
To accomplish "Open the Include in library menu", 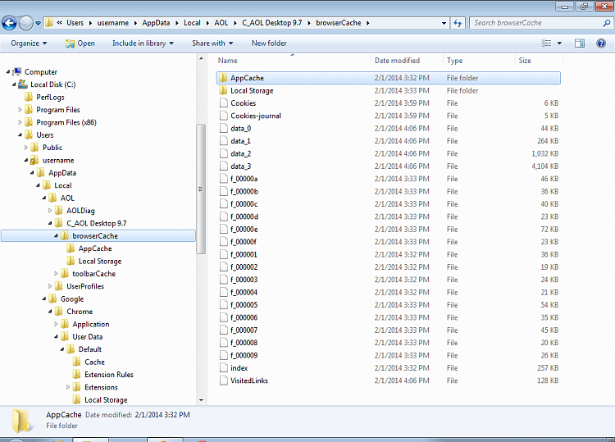I will tap(143, 43).
